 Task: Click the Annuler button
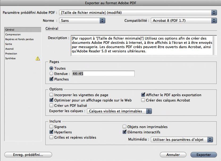(173, 155)
